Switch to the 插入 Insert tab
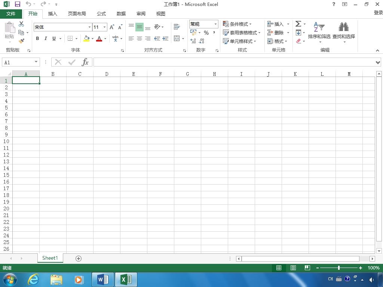383x287 pixels. [x=52, y=14]
